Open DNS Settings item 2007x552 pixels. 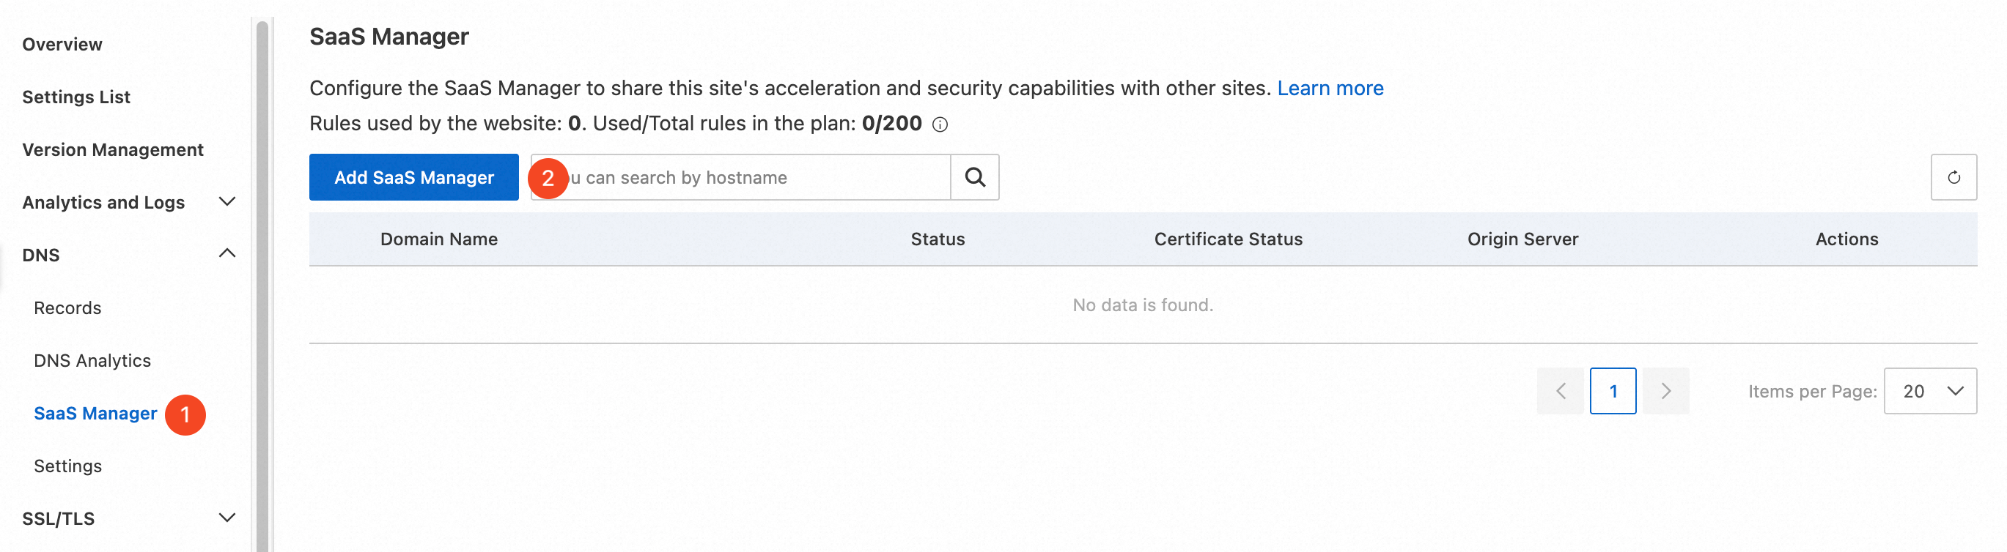pos(67,466)
